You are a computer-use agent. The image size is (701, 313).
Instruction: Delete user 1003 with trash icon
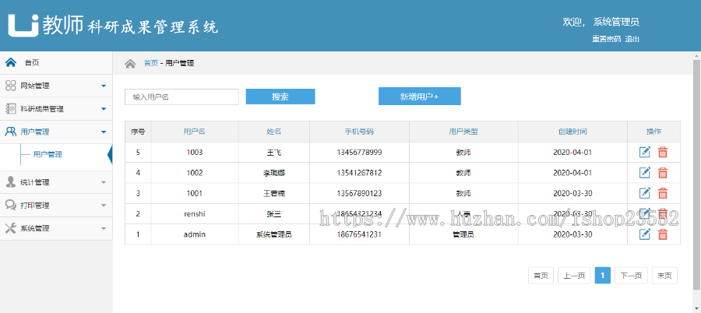point(663,153)
